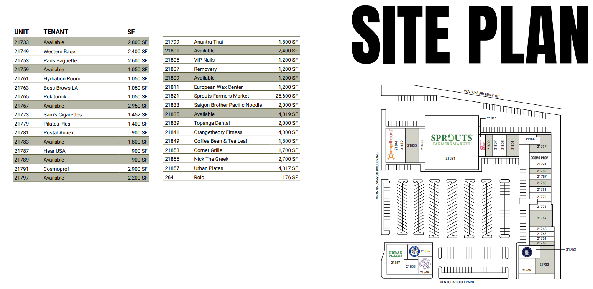593x289 pixels.
Task: Click the 1,452 SF value
Action: [138, 114]
